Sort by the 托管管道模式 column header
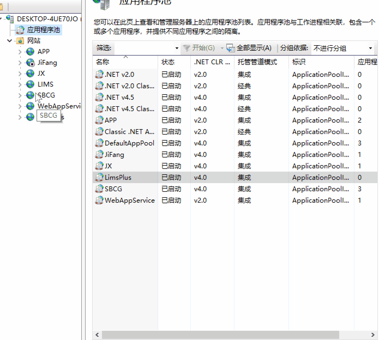The width and height of the screenshot is (379, 340). click(257, 62)
